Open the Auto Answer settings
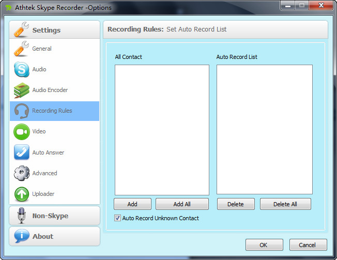The width and height of the screenshot is (337, 260). pos(55,152)
